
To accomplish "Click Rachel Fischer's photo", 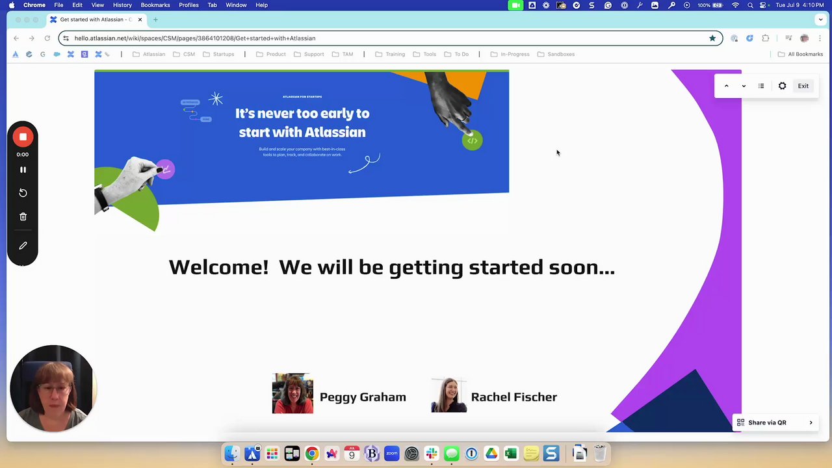I will [x=448, y=395].
